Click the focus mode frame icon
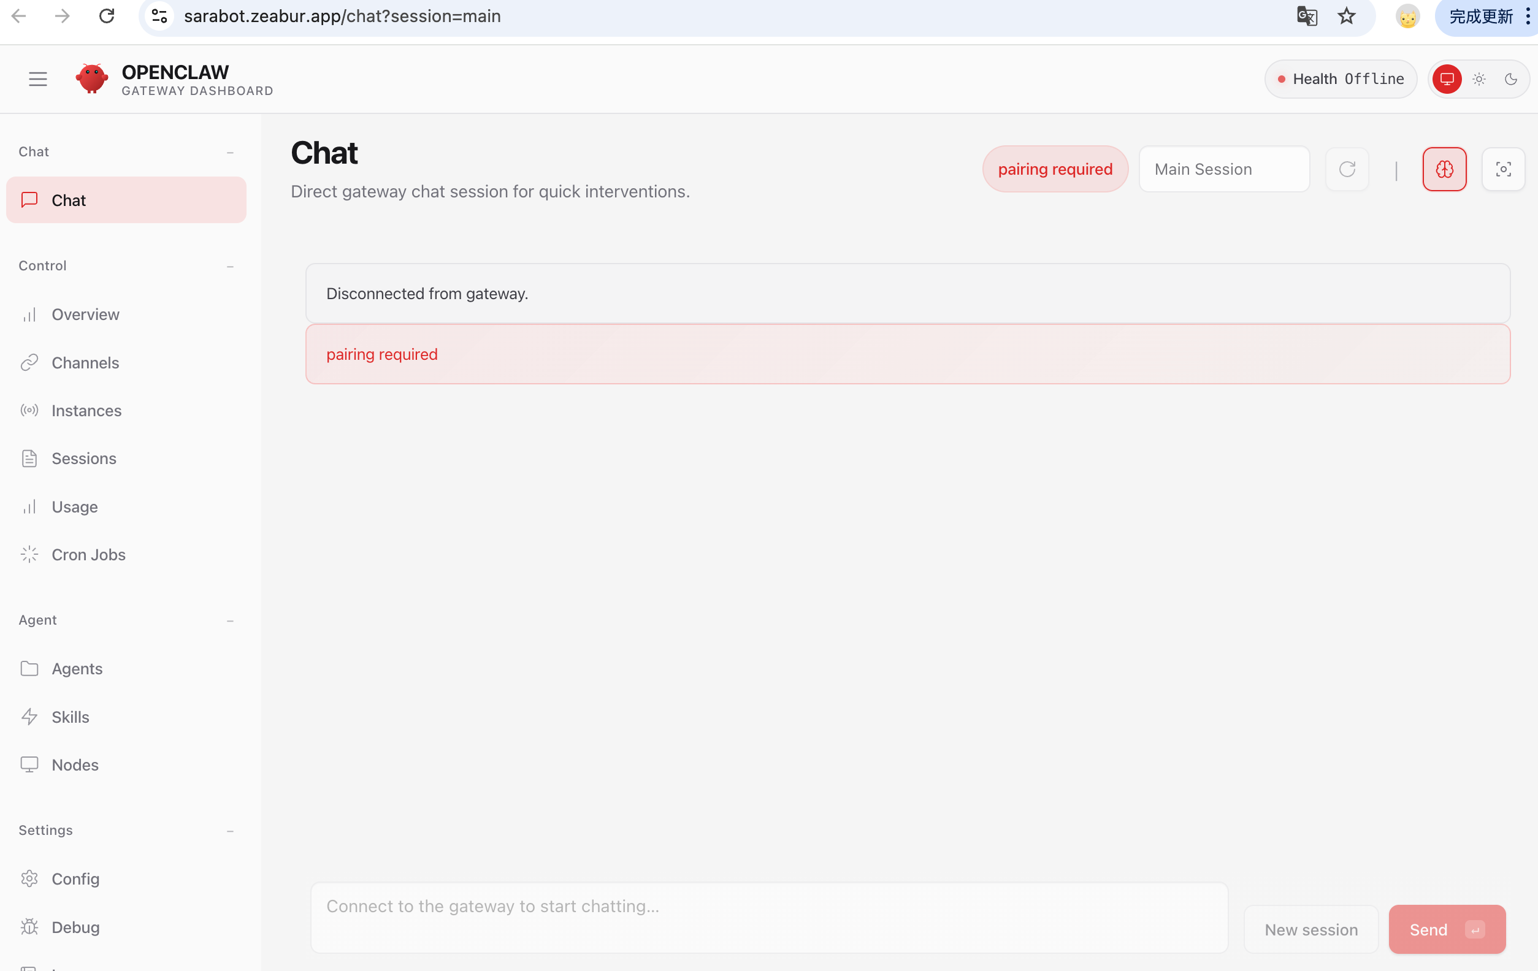 click(1503, 169)
